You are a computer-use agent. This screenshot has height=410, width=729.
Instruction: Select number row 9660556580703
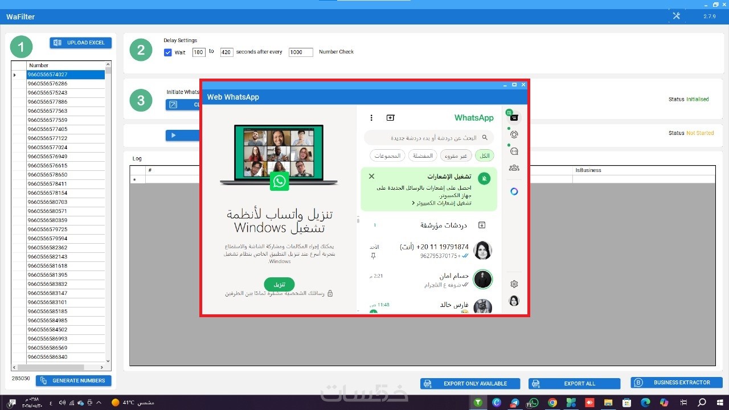click(x=65, y=202)
